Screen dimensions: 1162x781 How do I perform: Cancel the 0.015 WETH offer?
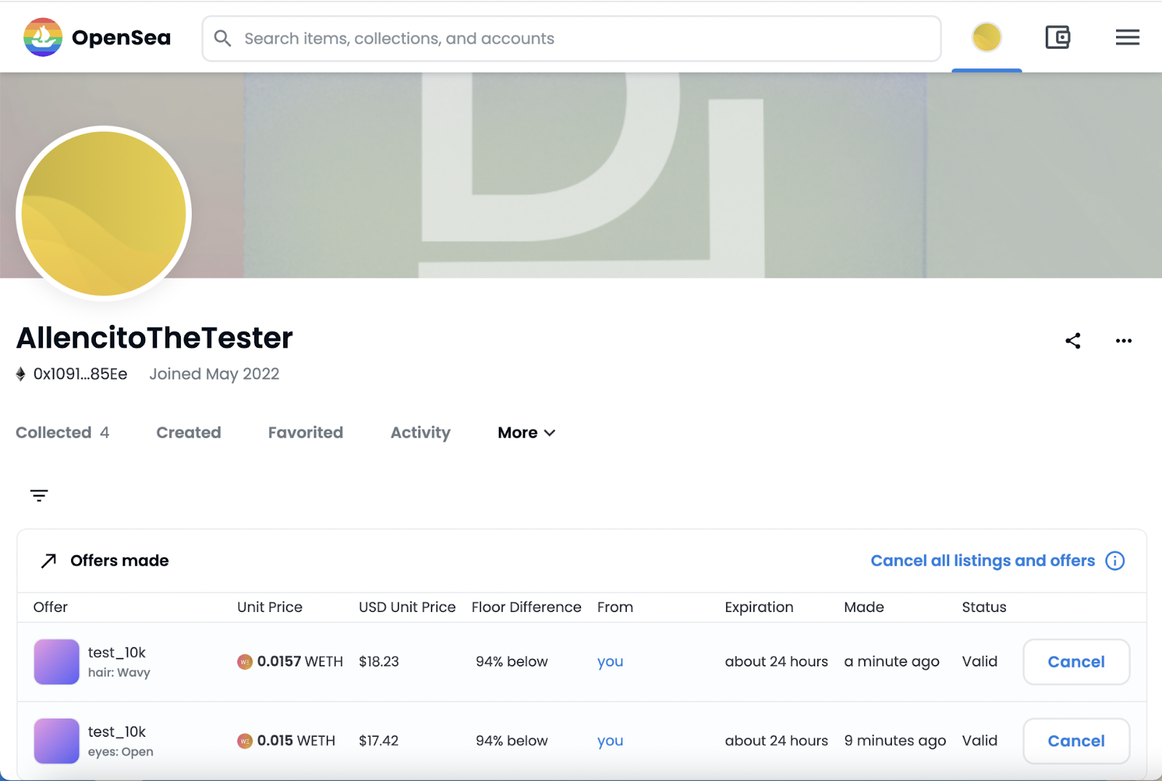point(1076,741)
